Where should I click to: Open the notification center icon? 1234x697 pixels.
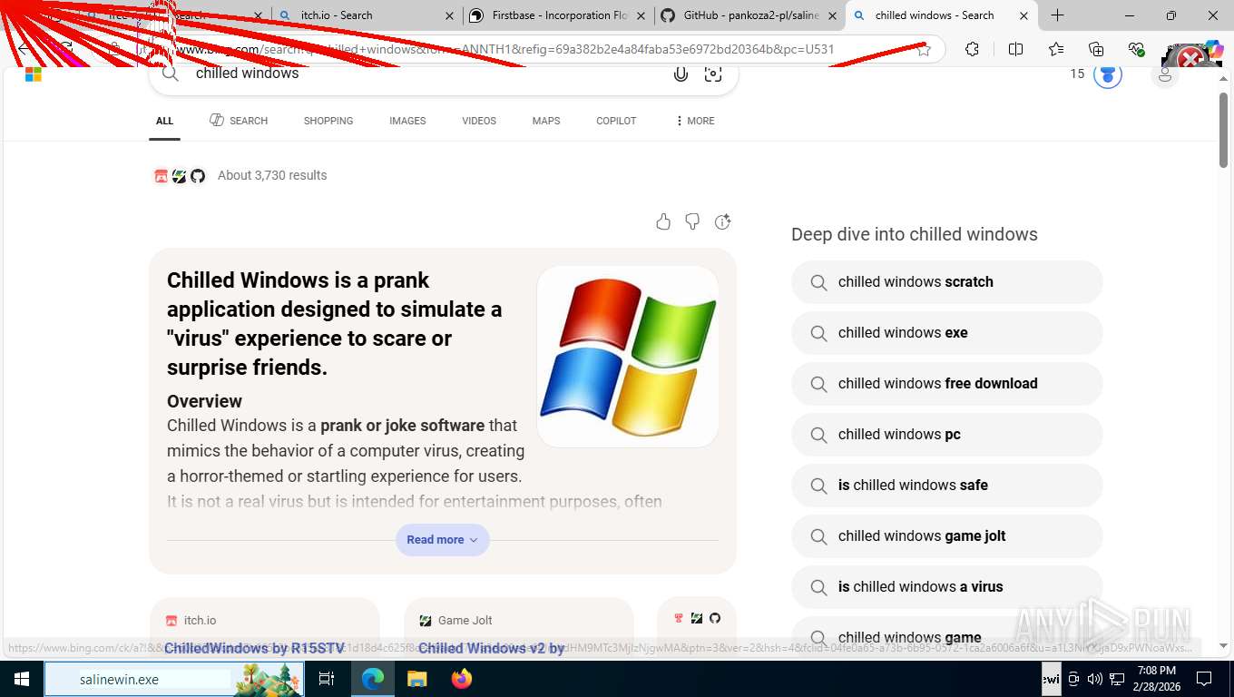coord(1204,679)
